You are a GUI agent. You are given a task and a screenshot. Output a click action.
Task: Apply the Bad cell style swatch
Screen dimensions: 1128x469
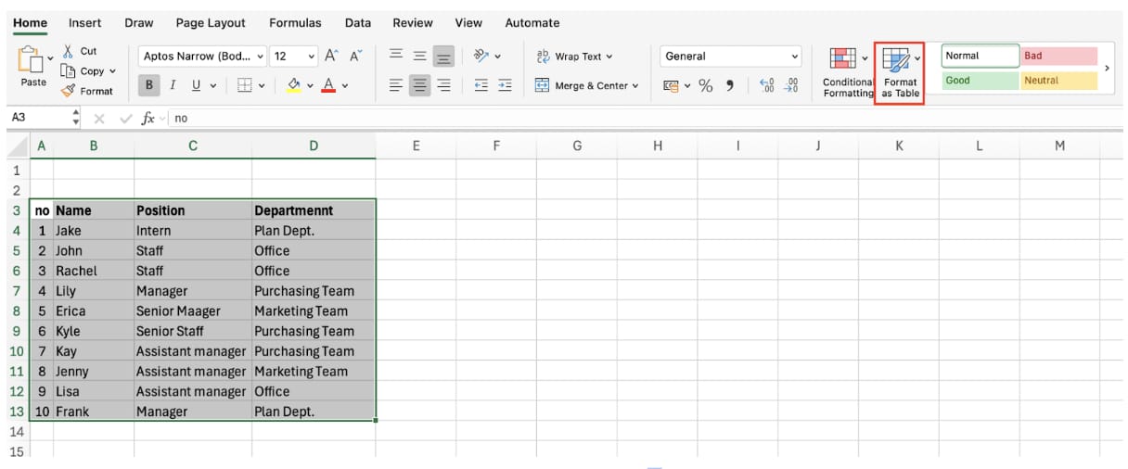tap(1058, 56)
